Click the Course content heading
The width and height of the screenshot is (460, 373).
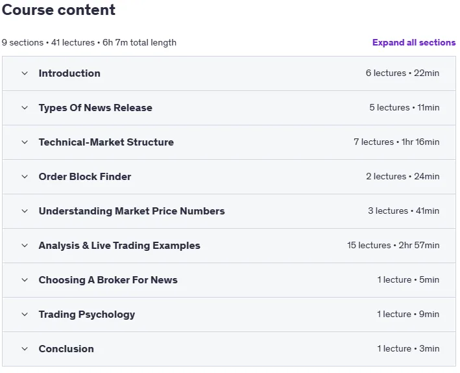(x=58, y=10)
